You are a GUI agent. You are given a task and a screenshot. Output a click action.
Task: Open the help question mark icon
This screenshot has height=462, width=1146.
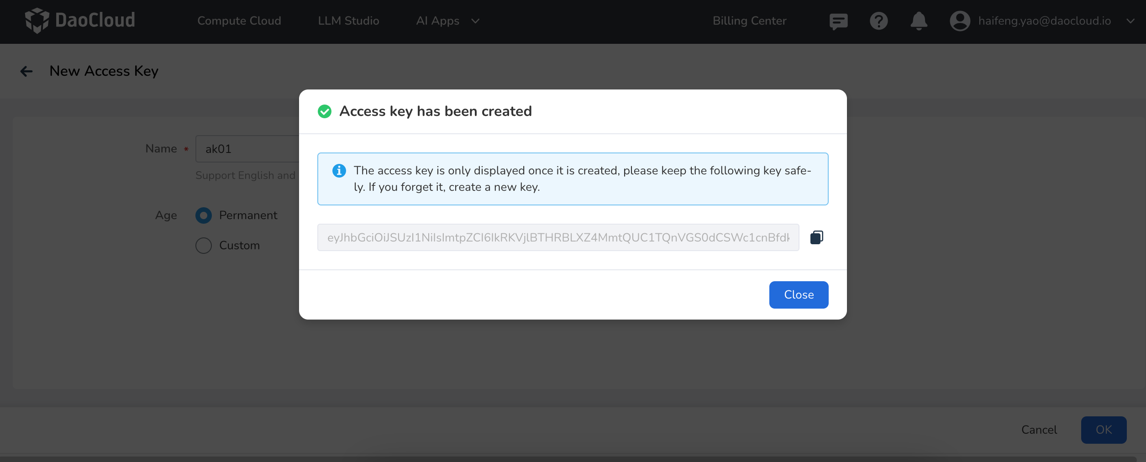tap(878, 21)
